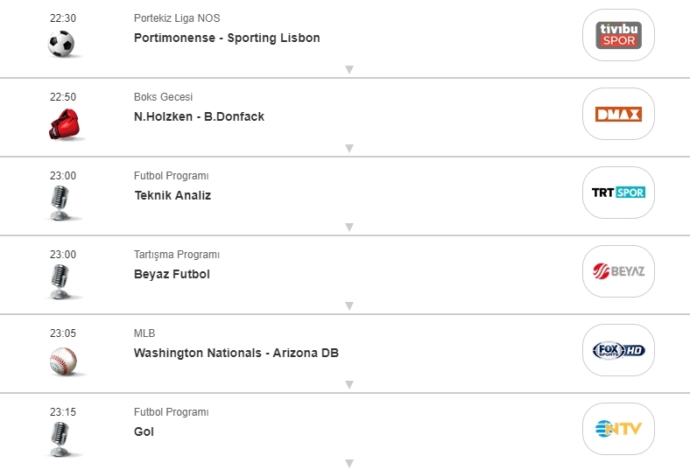Expand the N.Holzken - B.Donfack row arrow
This screenshot has width=690, height=470.
[x=349, y=148]
